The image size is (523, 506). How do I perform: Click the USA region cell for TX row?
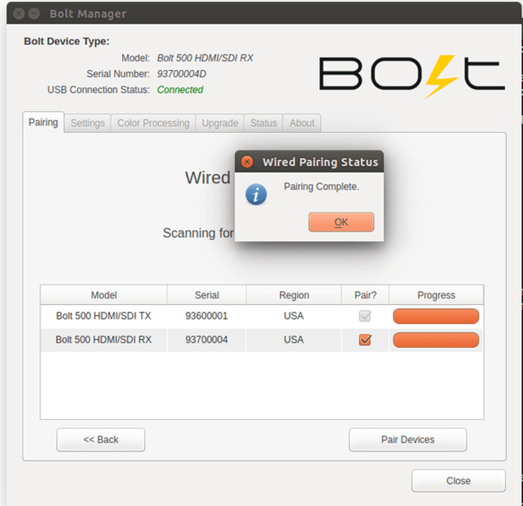click(294, 316)
